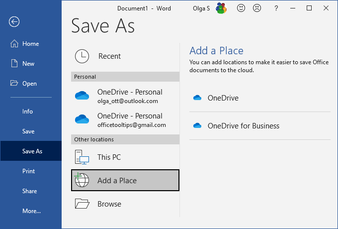The width and height of the screenshot is (338, 229).
Task: Select This PC location
Action: [x=125, y=157]
